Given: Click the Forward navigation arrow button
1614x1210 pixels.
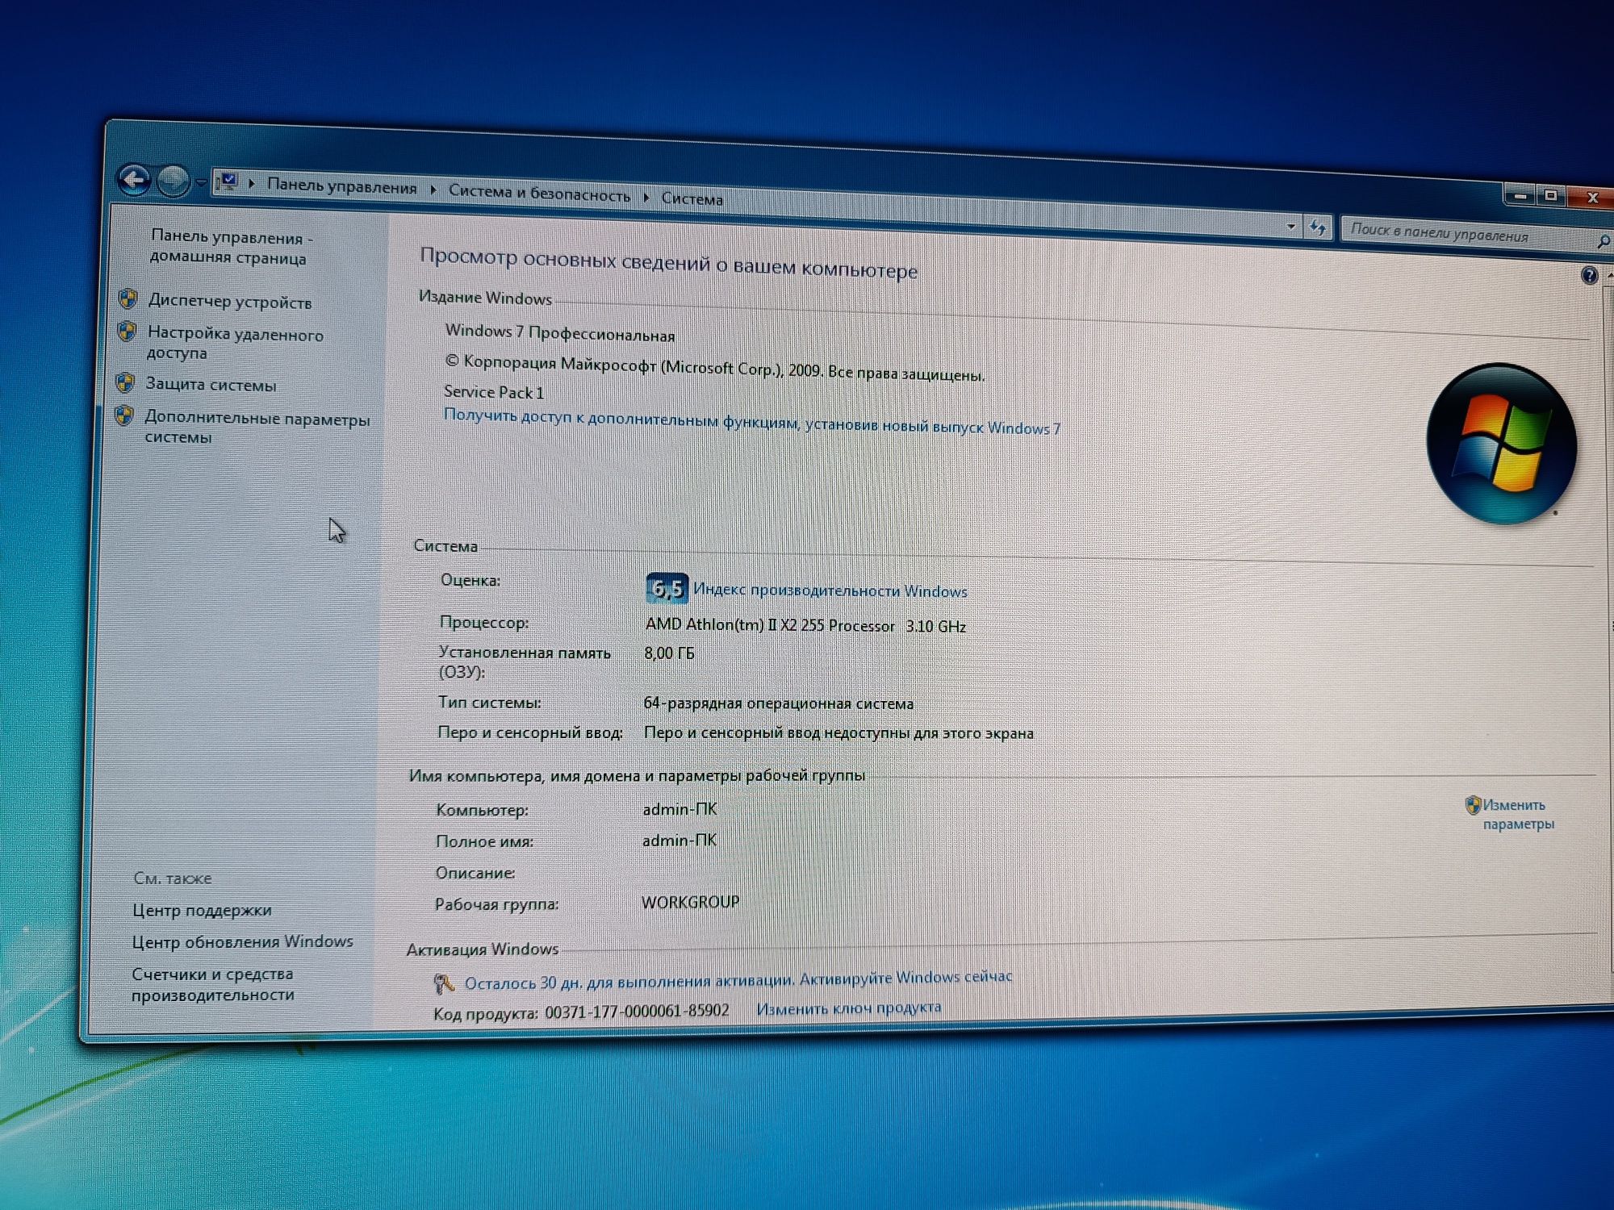Looking at the screenshot, I should tap(173, 181).
